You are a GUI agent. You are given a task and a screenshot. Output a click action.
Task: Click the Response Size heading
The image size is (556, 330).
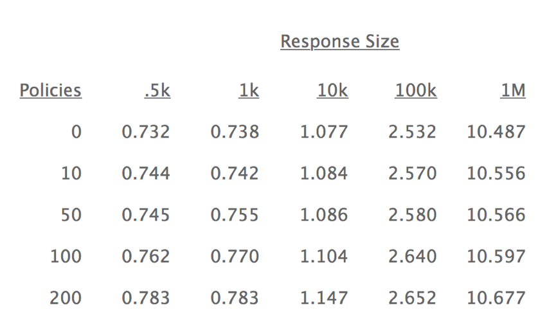pos(339,42)
